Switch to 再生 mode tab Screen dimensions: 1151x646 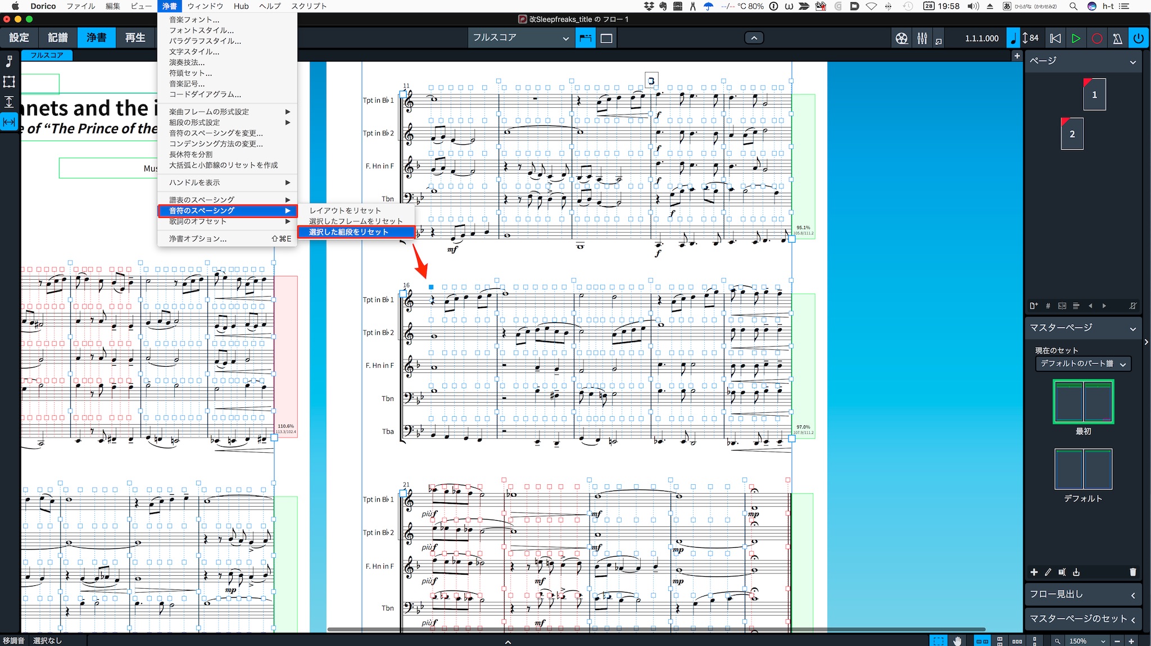pyautogui.click(x=135, y=38)
